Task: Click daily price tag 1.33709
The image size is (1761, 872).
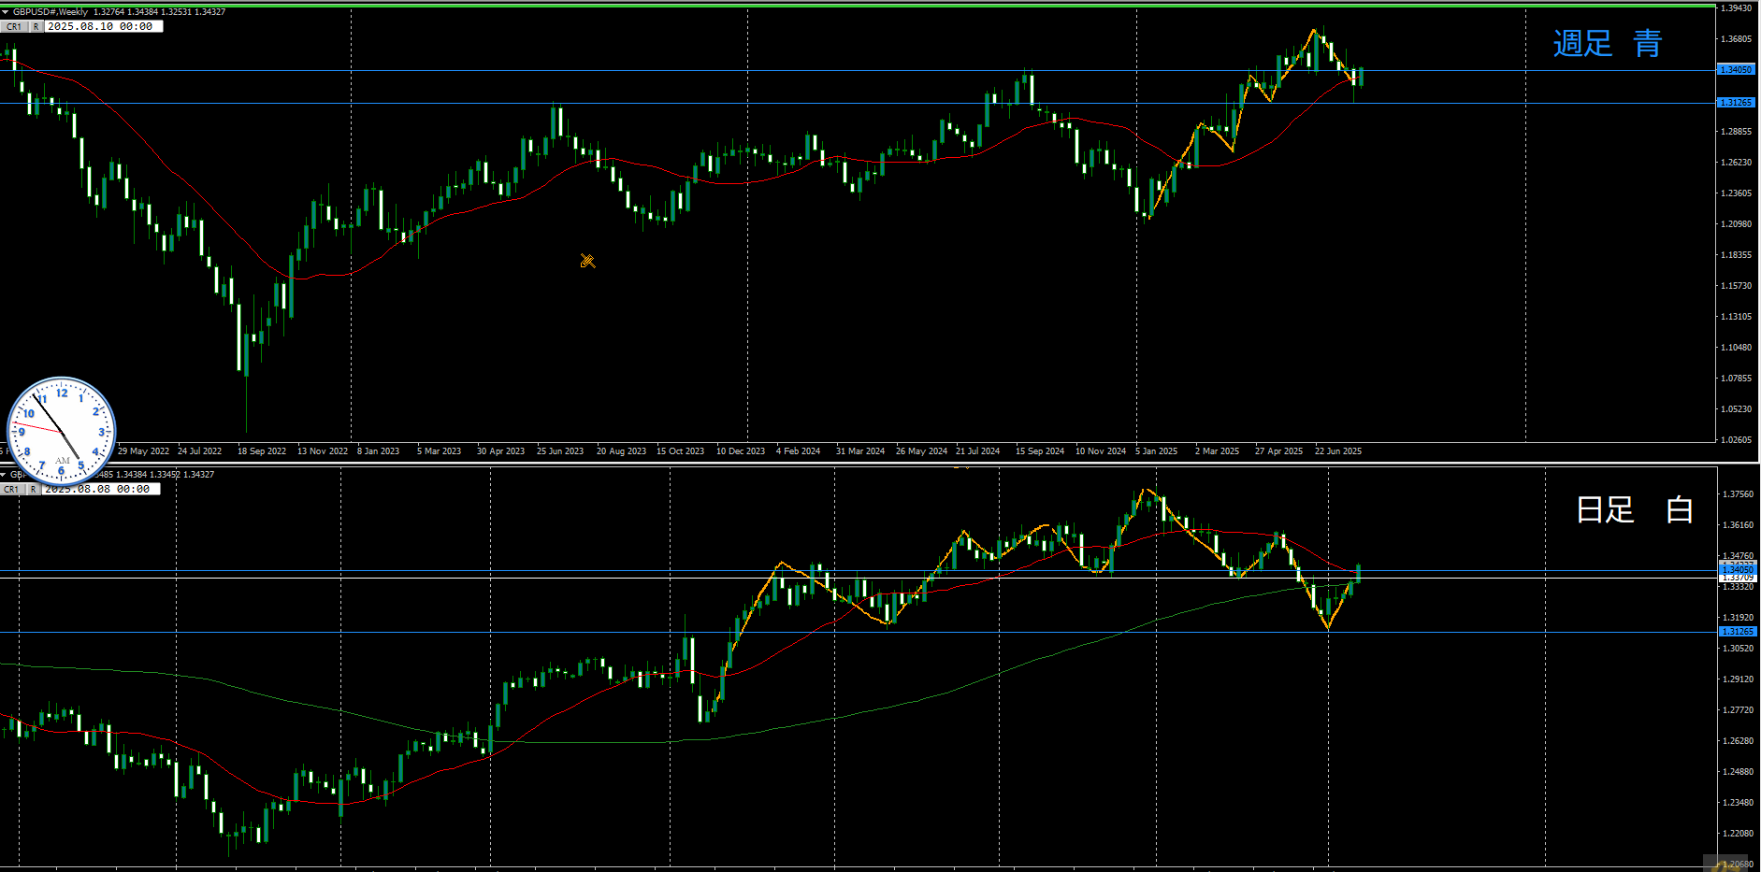Action: pyautogui.click(x=1738, y=578)
